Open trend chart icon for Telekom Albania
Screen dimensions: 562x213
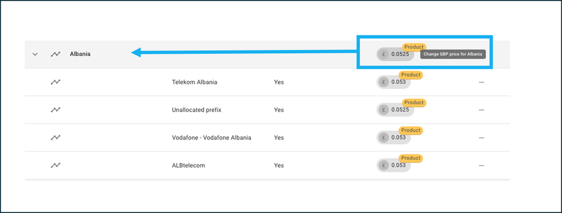55,82
